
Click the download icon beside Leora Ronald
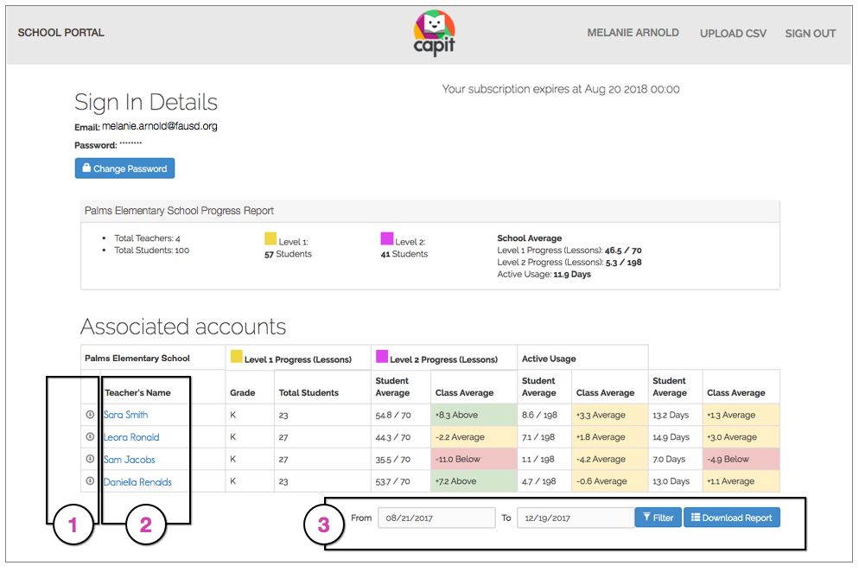pos(89,436)
